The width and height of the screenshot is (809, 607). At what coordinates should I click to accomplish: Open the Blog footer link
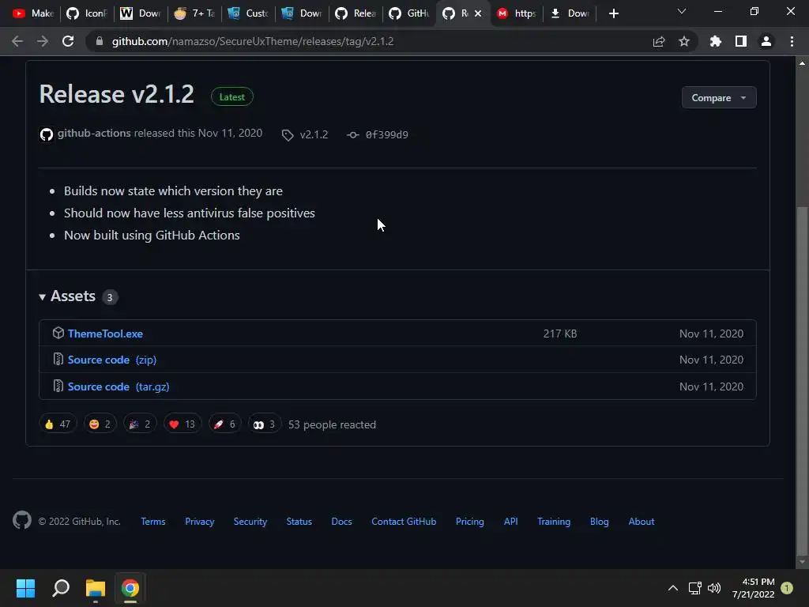pyautogui.click(x=600, y=522)
